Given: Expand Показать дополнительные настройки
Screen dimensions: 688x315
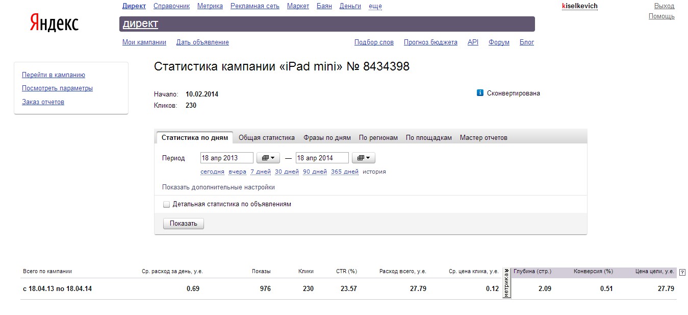Looking at the screenshot, I should [218, 187].
